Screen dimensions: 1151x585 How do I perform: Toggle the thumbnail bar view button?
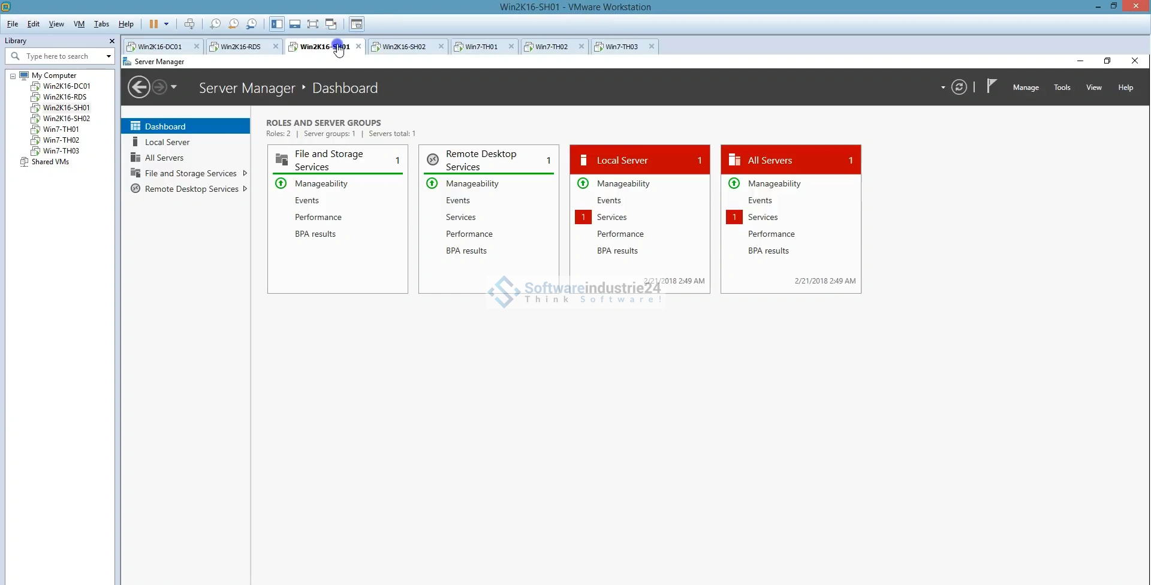[295, 24]
